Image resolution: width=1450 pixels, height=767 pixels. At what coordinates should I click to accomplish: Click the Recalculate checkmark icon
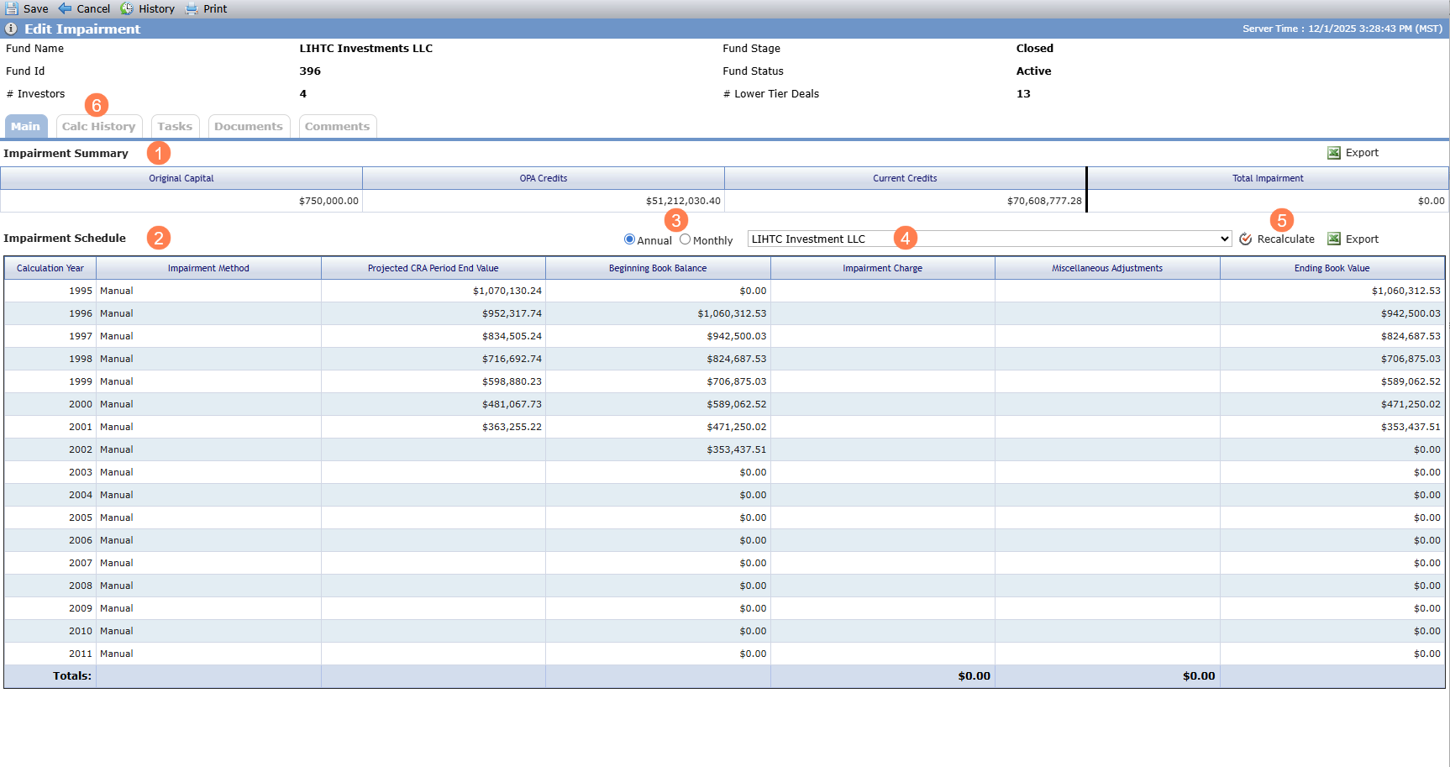pyautogui.click(x=1246, y=239)
